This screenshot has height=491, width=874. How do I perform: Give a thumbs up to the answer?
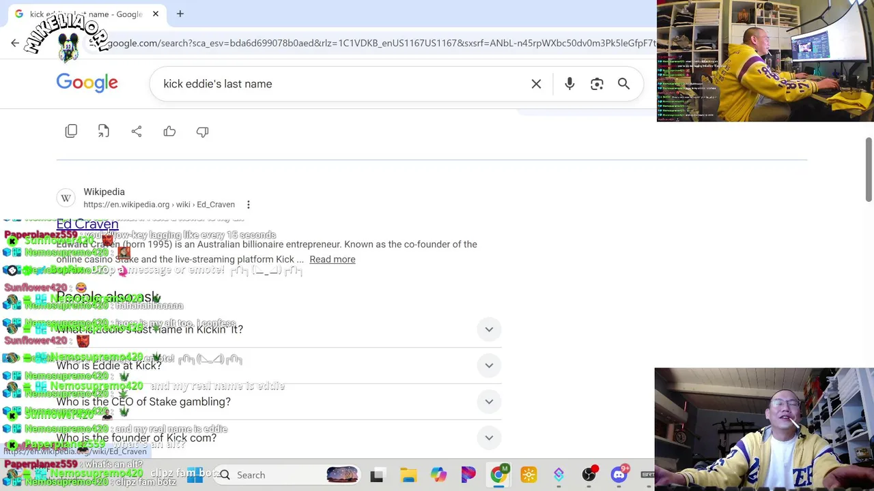pyautogui.click(x=169, y=132)
